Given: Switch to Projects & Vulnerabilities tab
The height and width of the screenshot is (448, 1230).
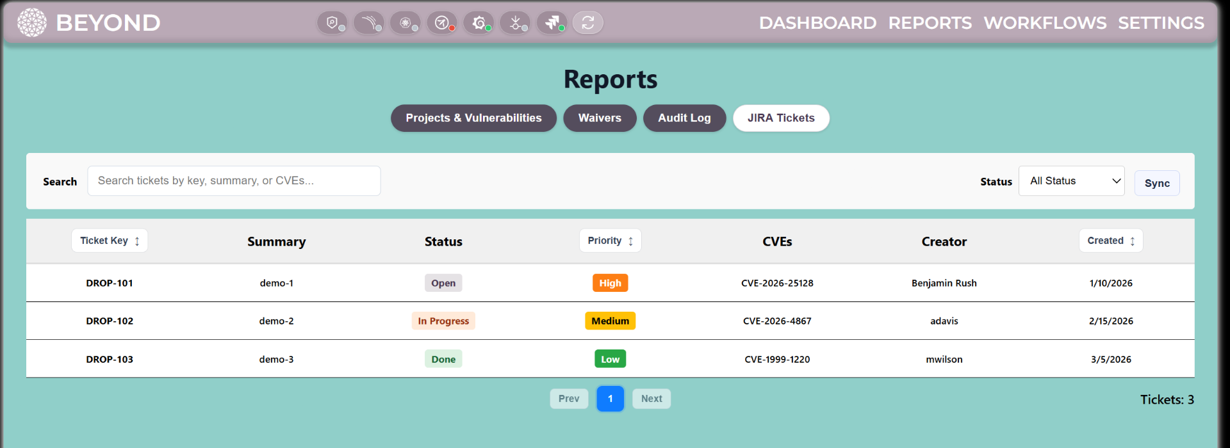Looking at the screenshot, I should [x=473, y=118].
